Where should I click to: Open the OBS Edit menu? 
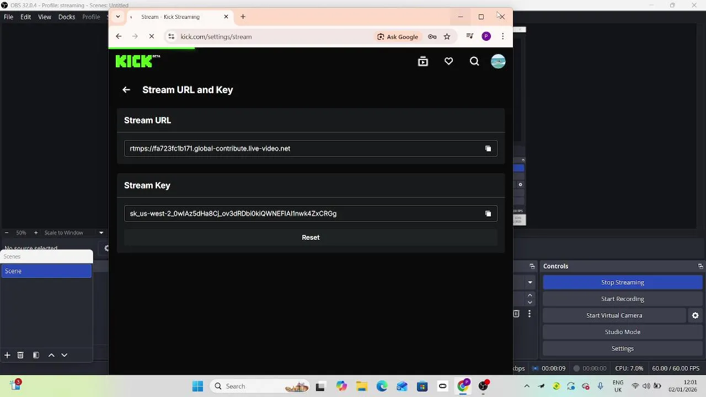26,17
